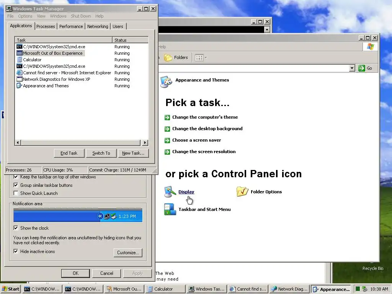Click the Change the screen resolution link

coord(204,152)
